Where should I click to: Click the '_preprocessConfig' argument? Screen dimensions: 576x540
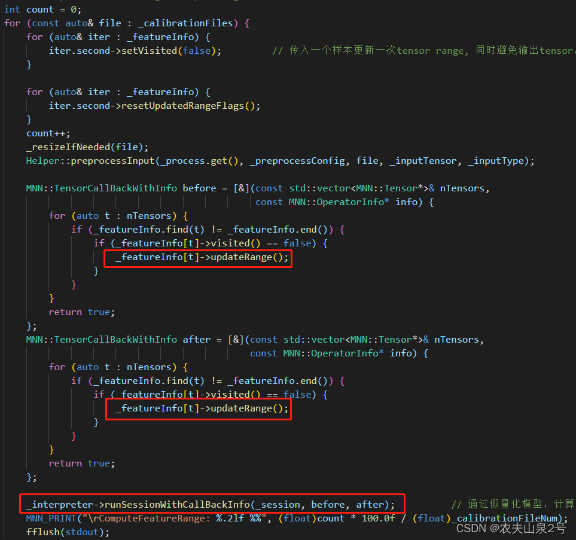click(298, 161)
